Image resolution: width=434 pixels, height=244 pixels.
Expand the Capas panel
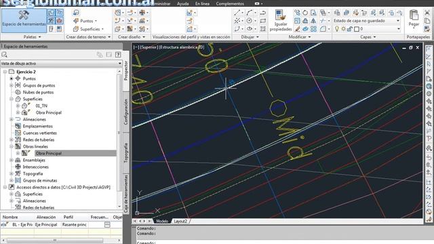tap(368, 37)
